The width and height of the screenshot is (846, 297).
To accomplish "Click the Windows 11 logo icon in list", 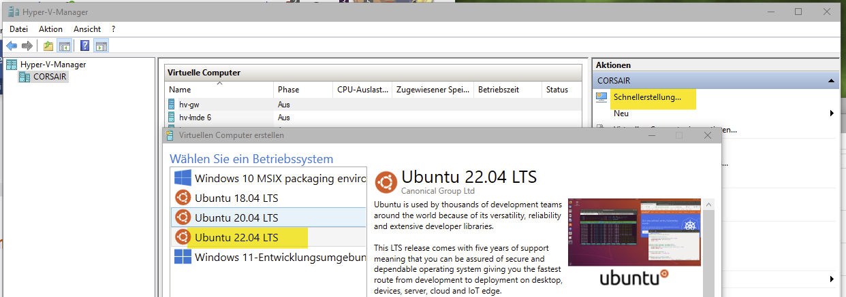I will (x=182, y=257).
